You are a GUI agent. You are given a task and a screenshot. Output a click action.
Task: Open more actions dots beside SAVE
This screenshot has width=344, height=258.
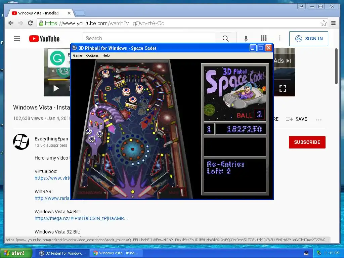(319, 120)
